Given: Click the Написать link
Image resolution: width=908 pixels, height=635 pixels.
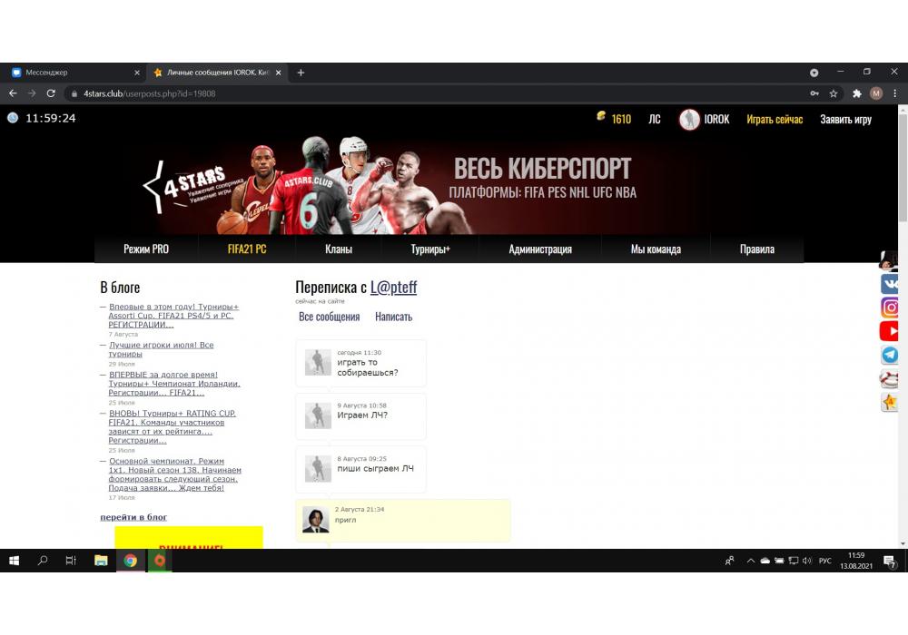Looking at the screenshot, I should pos(393,317).
